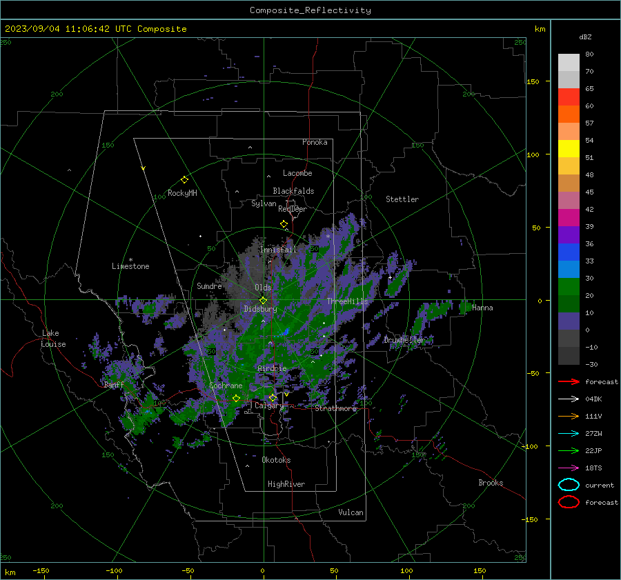Select the HighRiver label
This screenshot has width=621, height=580.
286,484
